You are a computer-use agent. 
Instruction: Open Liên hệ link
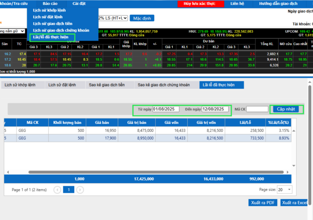click(x=237, y=4)
